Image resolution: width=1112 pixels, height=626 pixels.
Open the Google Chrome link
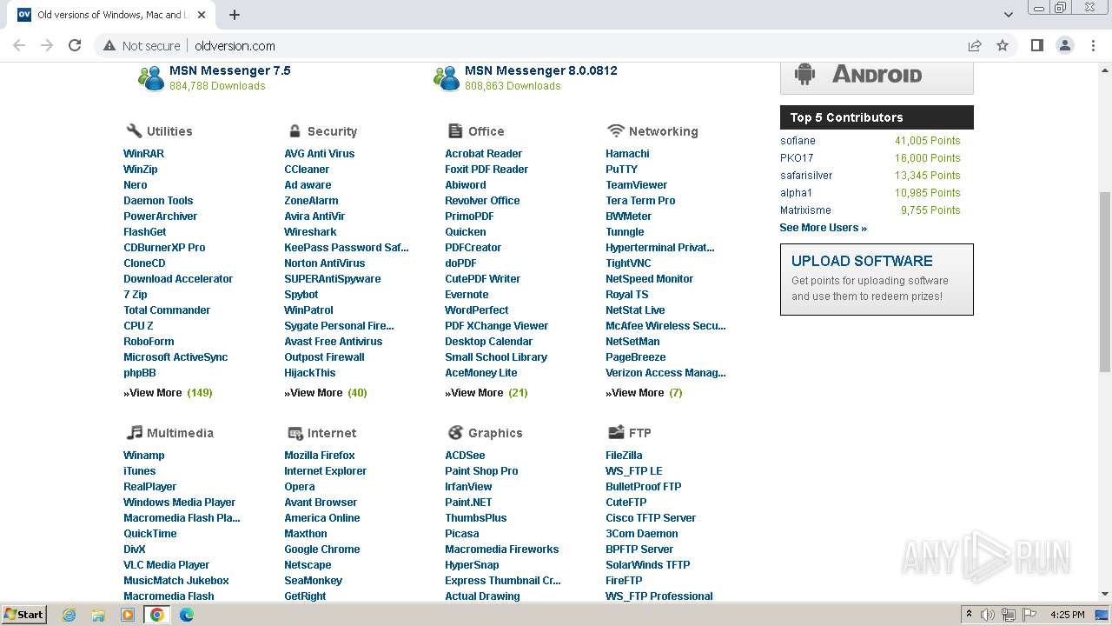322,549
